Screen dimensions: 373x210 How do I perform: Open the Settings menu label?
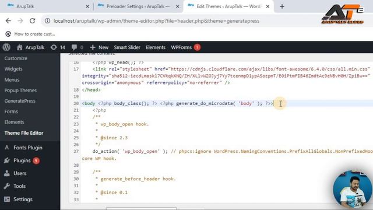pos(23,199)
